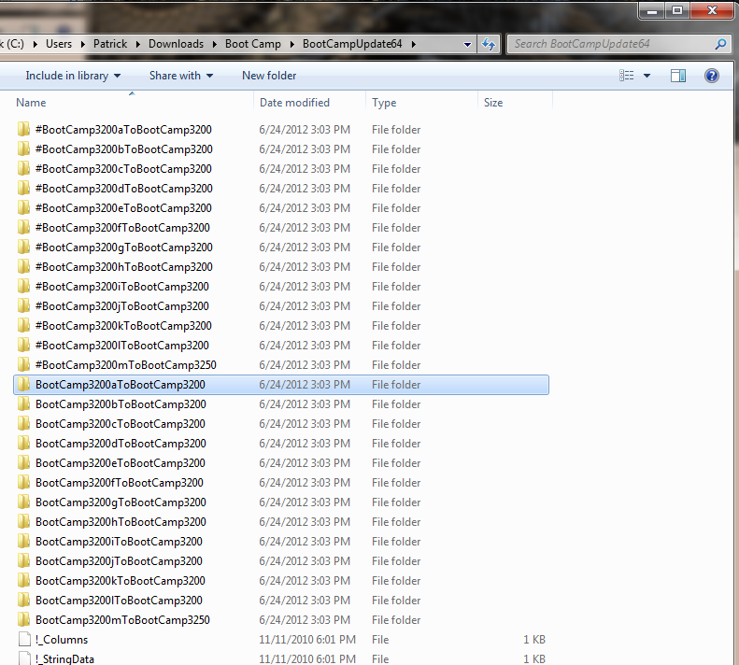The width and height of the screenshot is (739, 665).
Task: Select folder icon of #BootCamp3200cToBootCamp3200
Action: click(23, 169)
